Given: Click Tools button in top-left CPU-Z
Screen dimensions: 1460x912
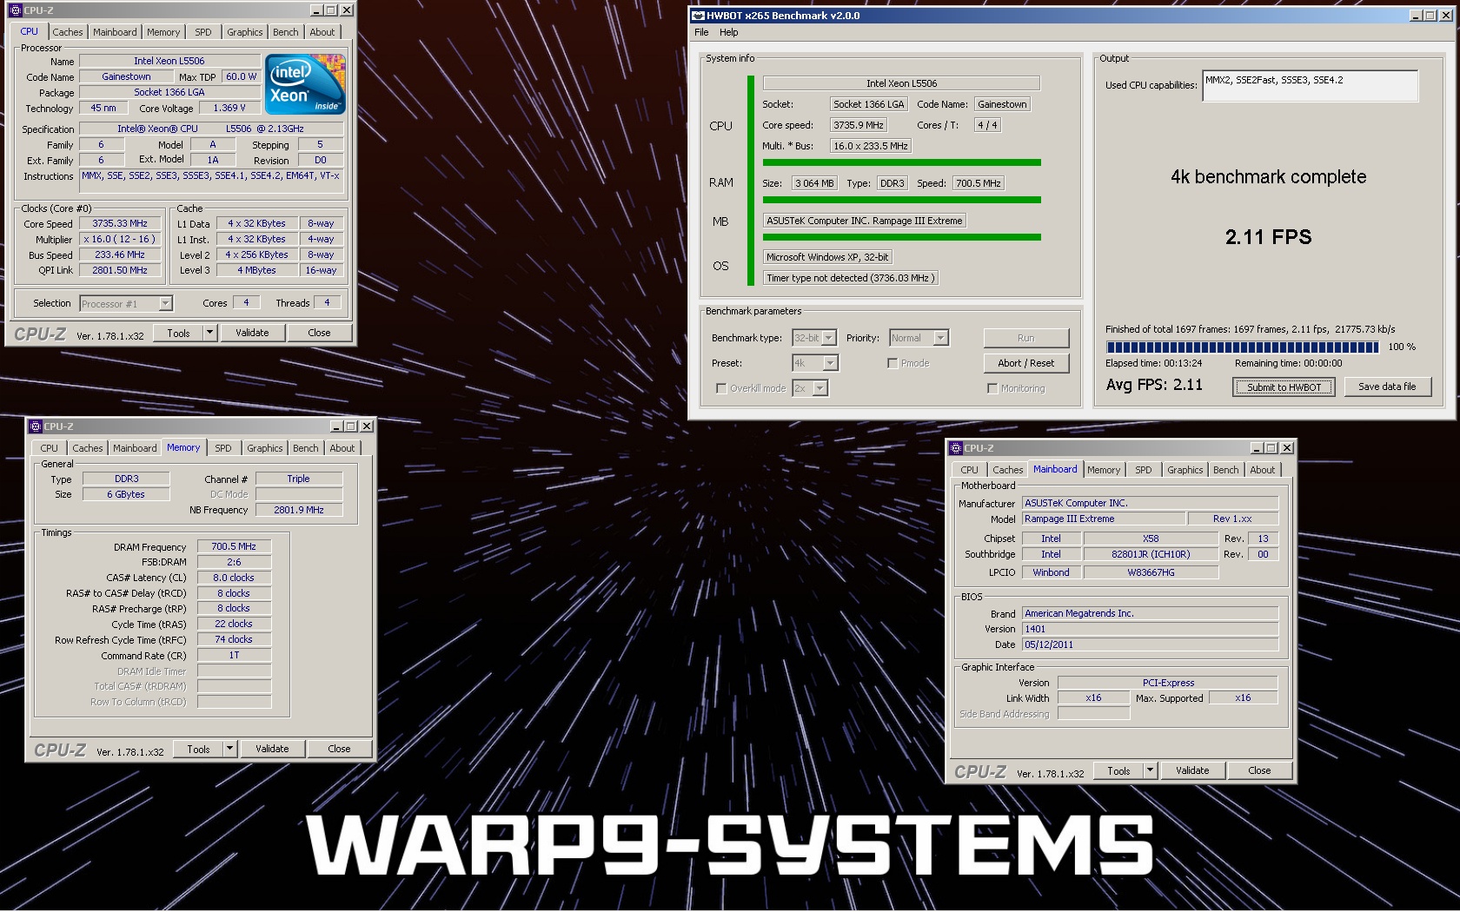Looking at the screenshot, I should pos(178,333).
